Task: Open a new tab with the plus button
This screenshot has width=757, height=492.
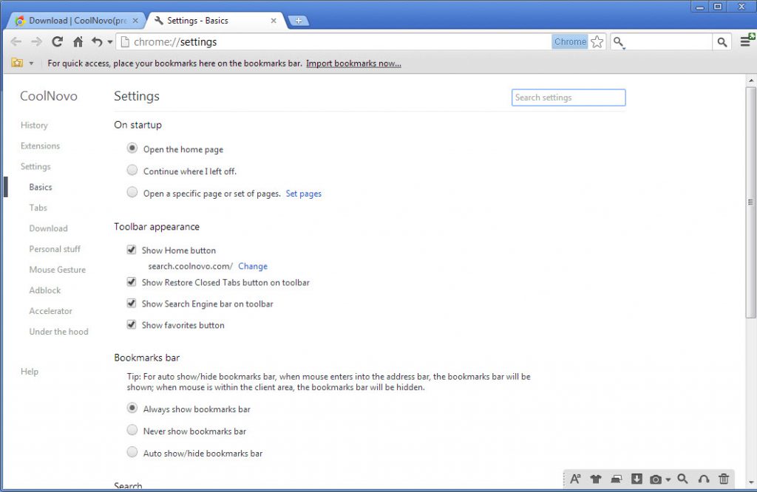Action: click(x=299, y=21)
